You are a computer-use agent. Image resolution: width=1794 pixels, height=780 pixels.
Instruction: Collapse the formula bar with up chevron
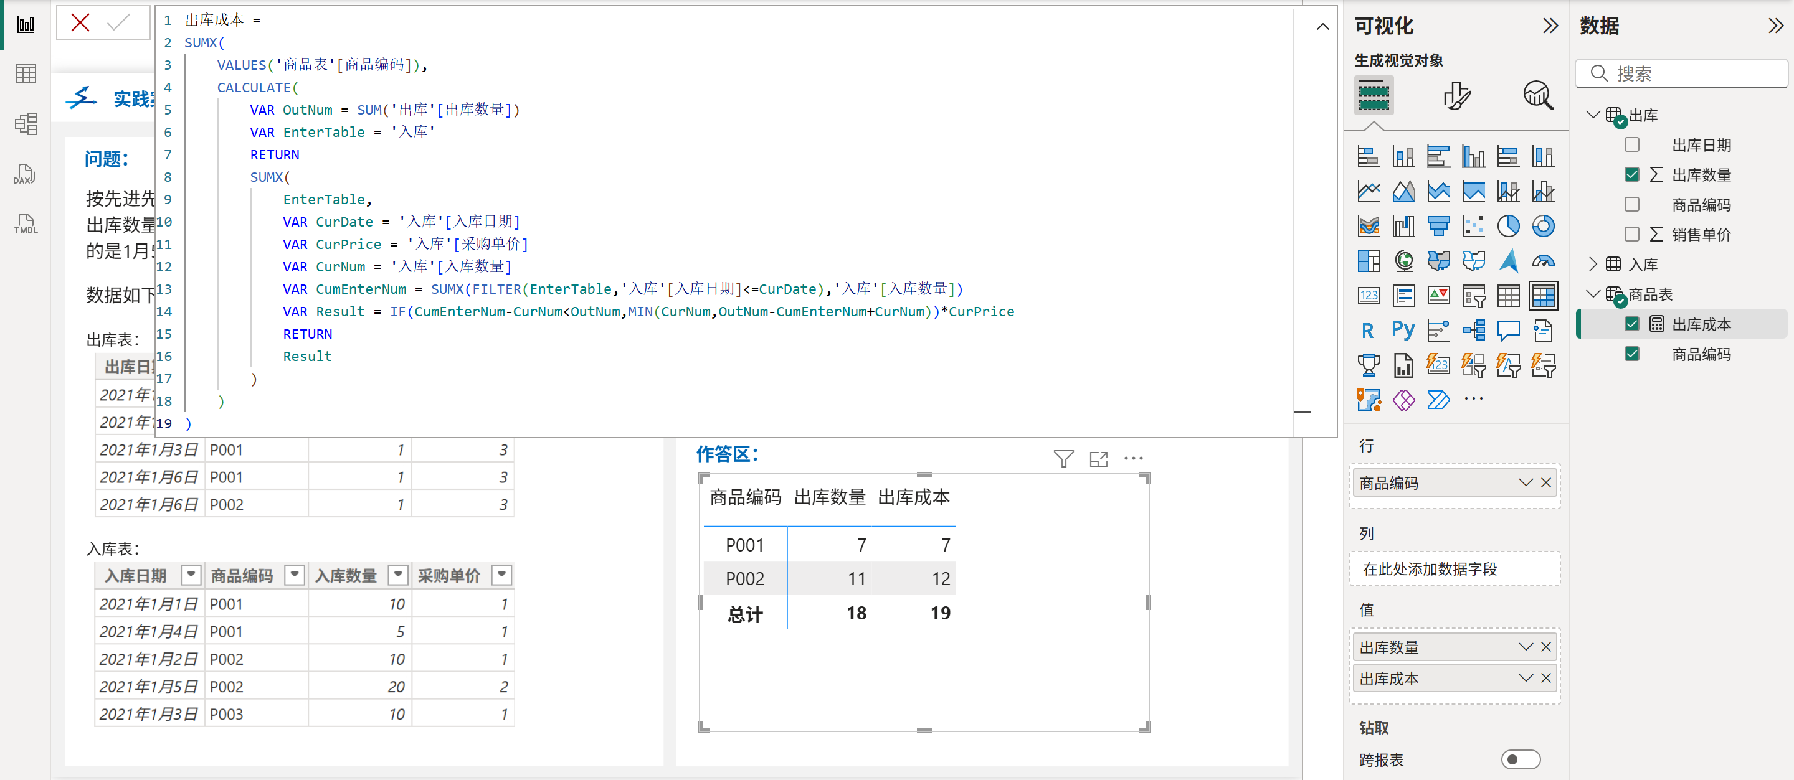coord(1322,26)
